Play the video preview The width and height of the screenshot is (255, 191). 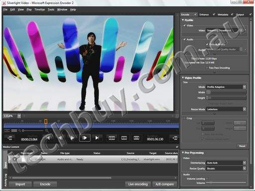click(72, 138)
